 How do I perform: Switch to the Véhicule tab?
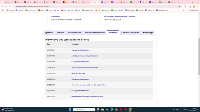(60, 33)
